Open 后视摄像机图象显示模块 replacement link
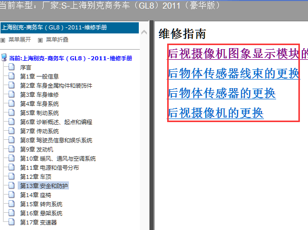 237,54
